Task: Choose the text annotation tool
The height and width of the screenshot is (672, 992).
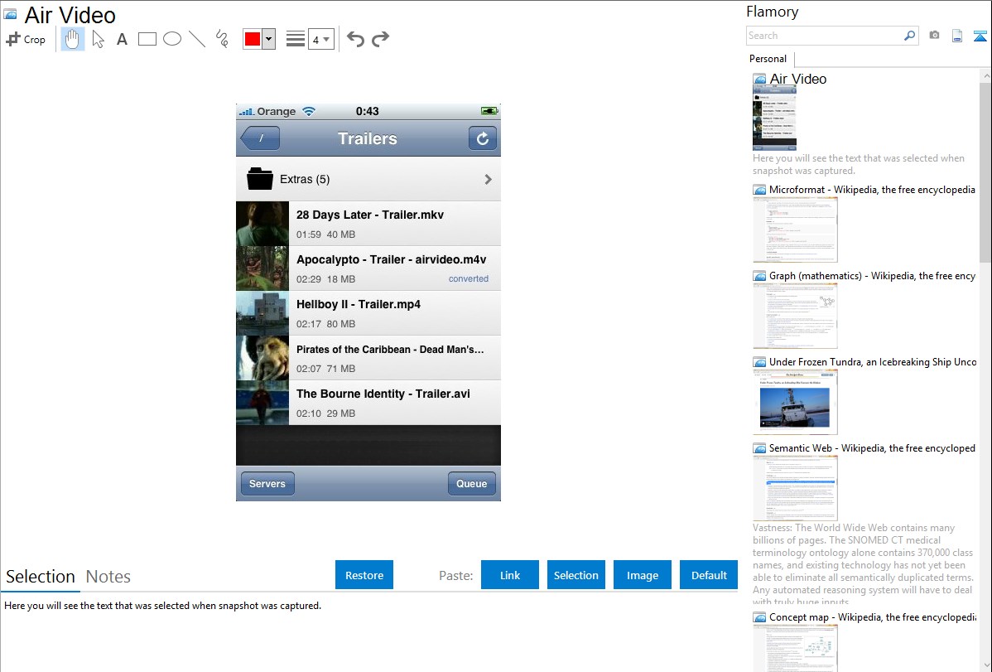Action: tap(122, 39)
